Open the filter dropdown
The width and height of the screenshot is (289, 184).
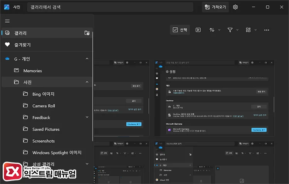[x=232, y=30]
